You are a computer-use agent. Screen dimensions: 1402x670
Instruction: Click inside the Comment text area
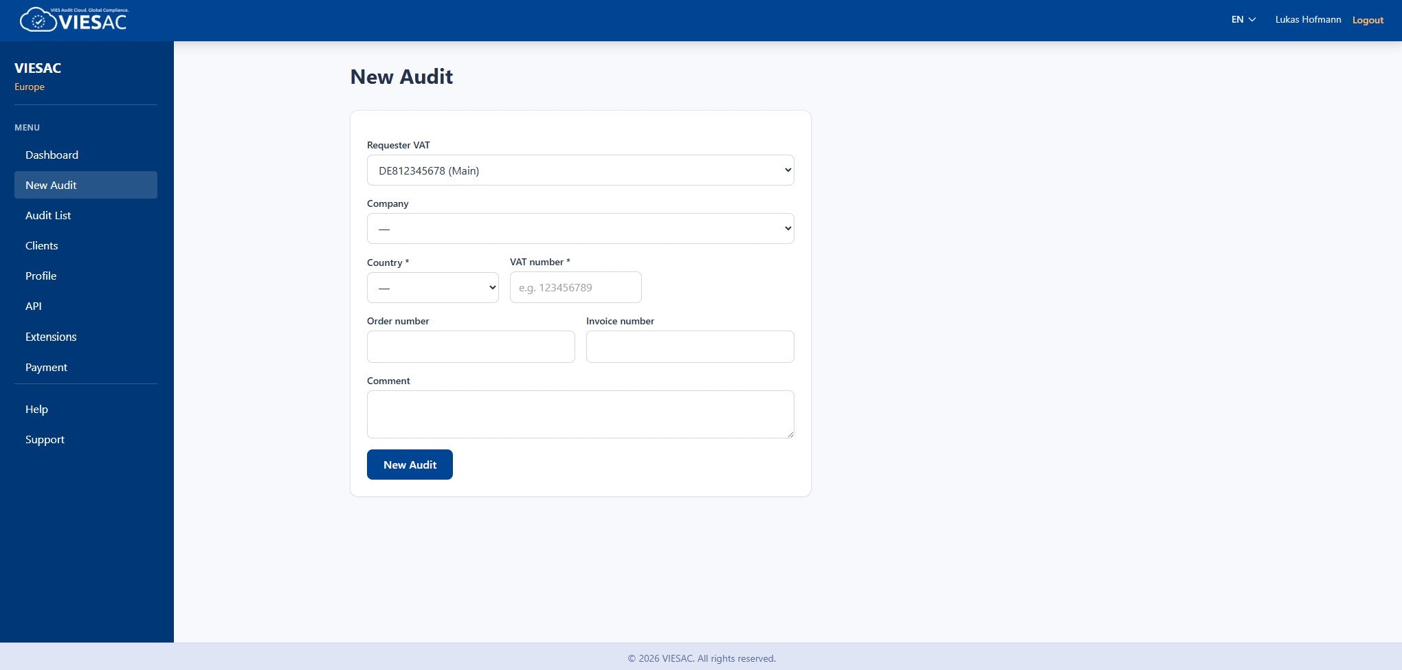[x=579, y=414]
